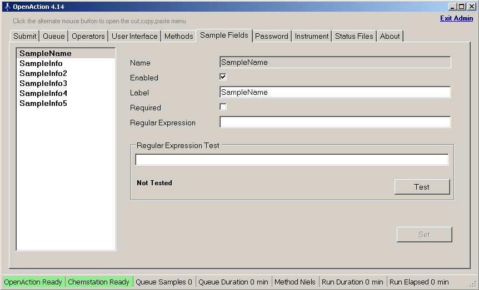This screenshot has width=479, height=290.
Task: Open the User Interface tab
Action: (134, 36)
